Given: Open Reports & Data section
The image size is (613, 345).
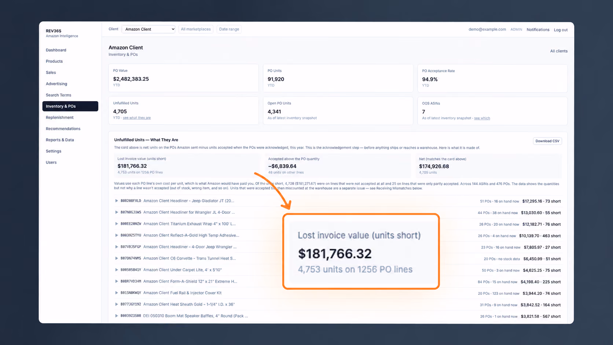Looking at the screenshot, I should pyautogui.click(x=60, y=140).
